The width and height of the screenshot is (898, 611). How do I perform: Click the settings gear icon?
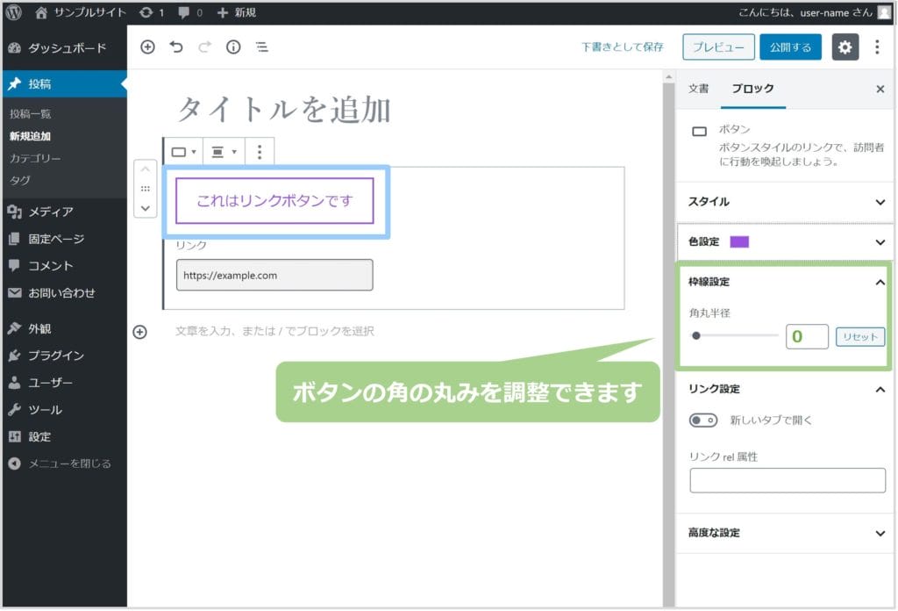845,47
